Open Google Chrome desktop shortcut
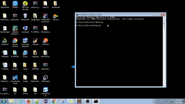Image resolution: width=185 pixels, height=104 pixels. click(x=15, y=42)
